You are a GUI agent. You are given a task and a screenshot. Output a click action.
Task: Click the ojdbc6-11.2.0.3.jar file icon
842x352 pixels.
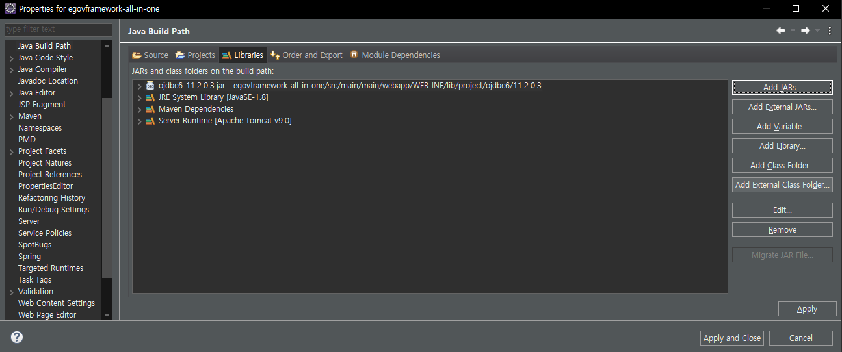151,85
